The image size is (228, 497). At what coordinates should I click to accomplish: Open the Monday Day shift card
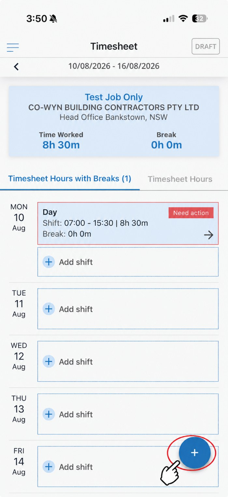[128, 223]
